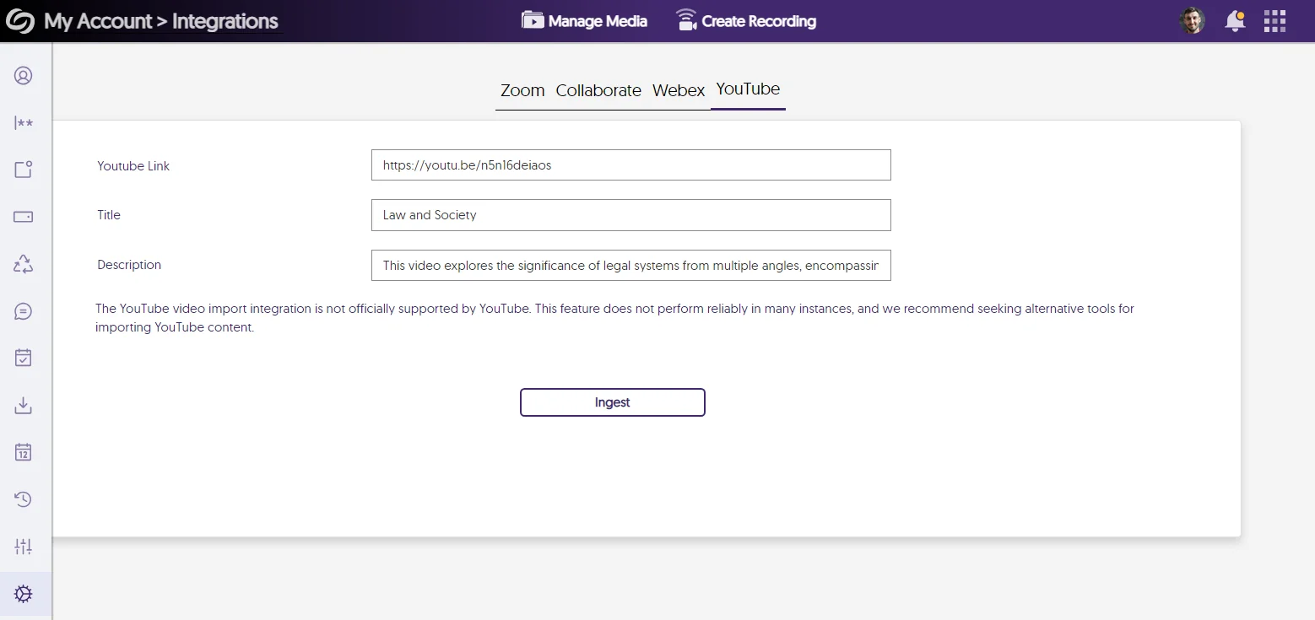
Task: Open the preferences sliders icon in the sidebar
Action: tap(24, 546)
